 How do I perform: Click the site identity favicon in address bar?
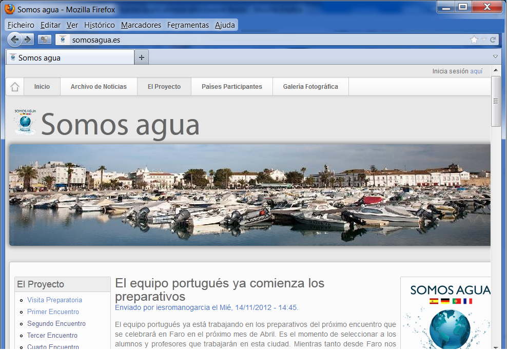pyautogui.click(x=63, y=40)
